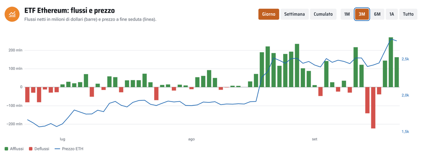Toggle the Afflussi legend entry
Screen dimensions: 422x155
pyautogui.click(x=14, y=149)
